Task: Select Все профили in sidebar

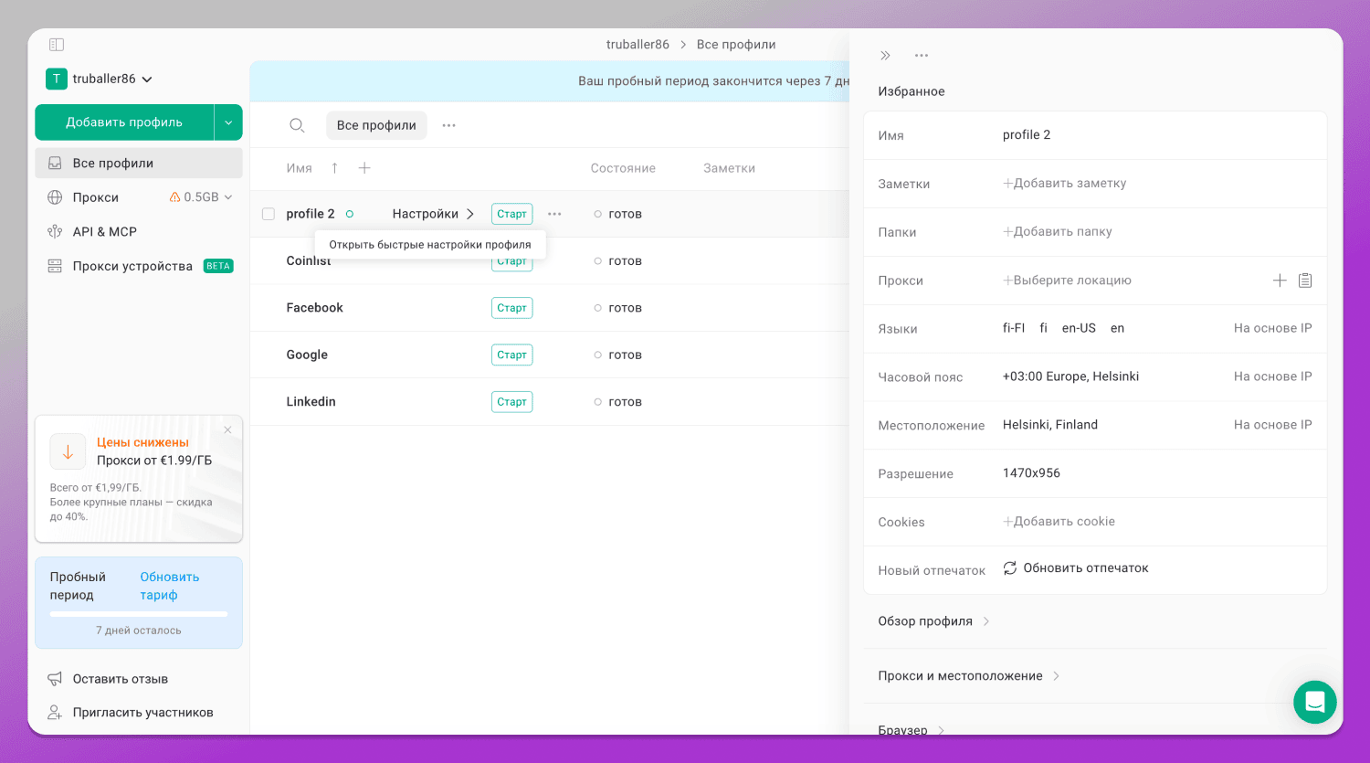Action: point(139,164)
